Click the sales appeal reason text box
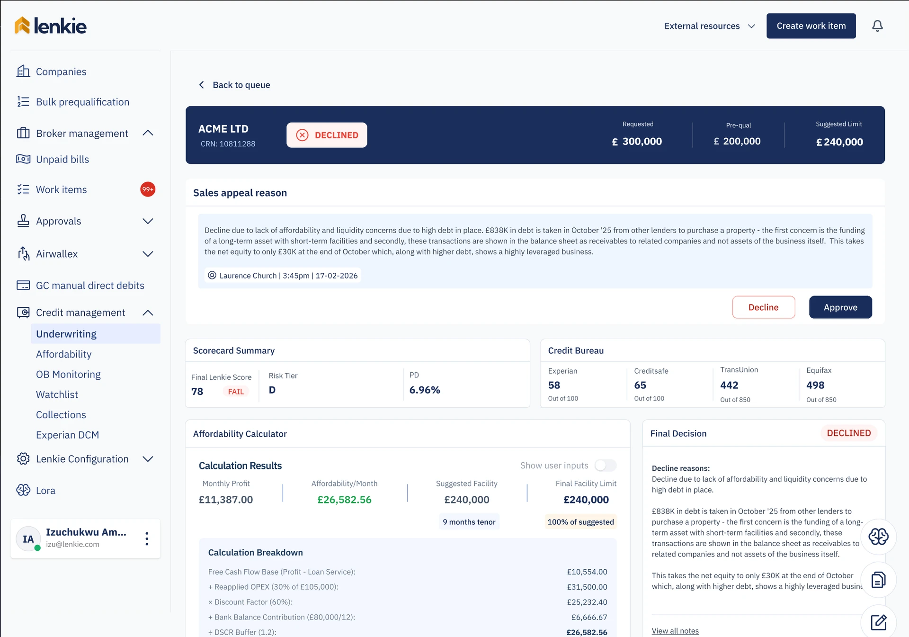 (x=535, y=251)
